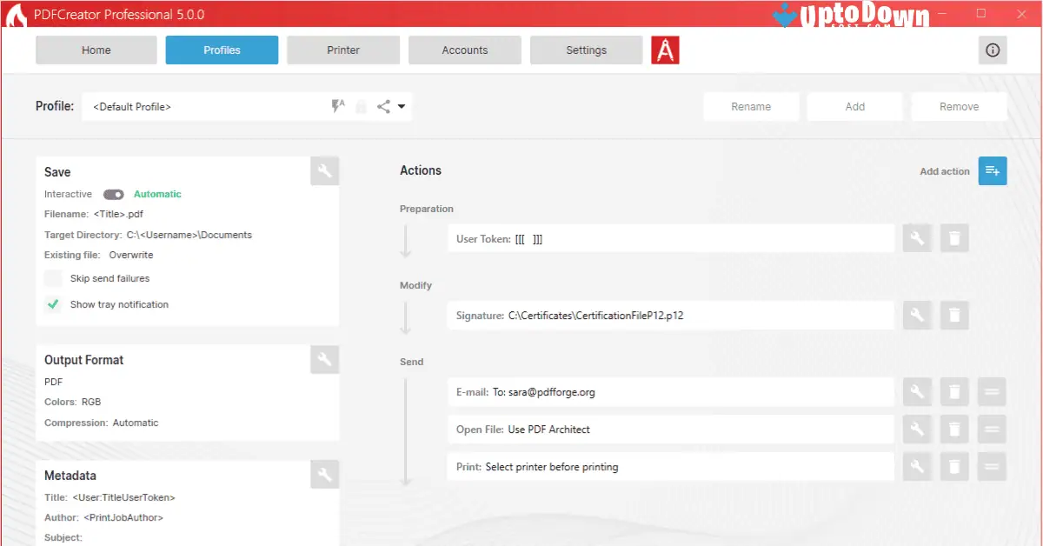Open Metadata settings with wrench icon
Screen dimensions: 1043x546
pyautogui.click(x=324, y=474)
